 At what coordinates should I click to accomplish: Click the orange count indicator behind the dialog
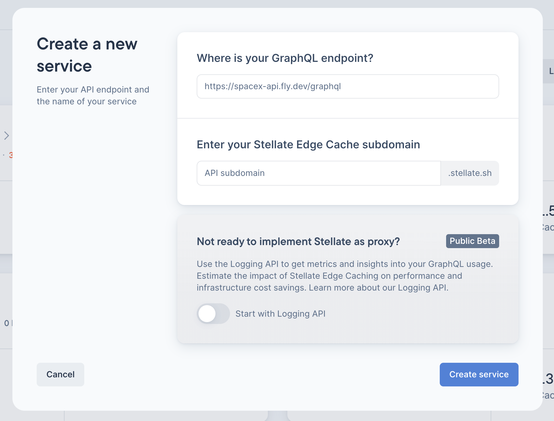[x=11, y=155]
